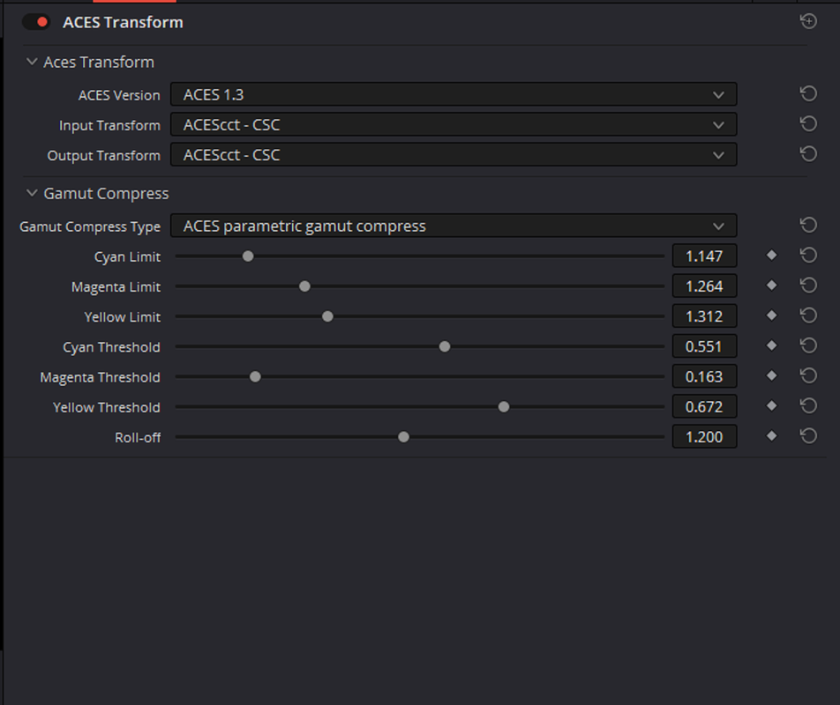
Task: Reset the Magenta Limit value
Action: point(808,286)
